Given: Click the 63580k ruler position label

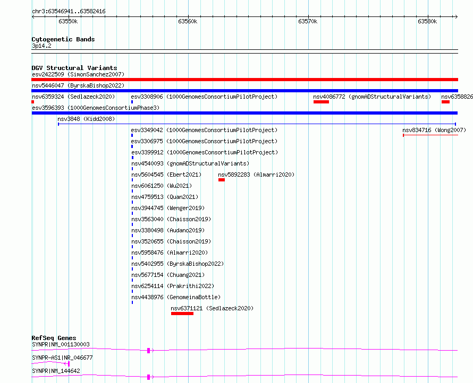Looking at the screenshot, I should coord(427,21).
